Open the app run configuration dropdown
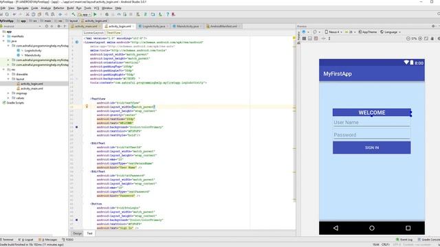This screenshot has width=440, height=247. (85, 14)
